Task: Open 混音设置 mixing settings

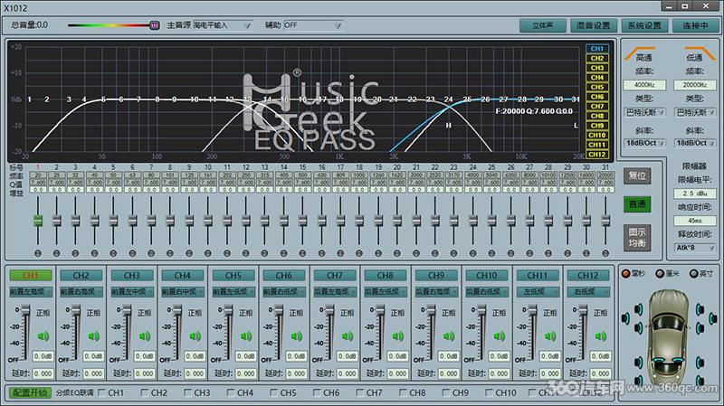Action: 594,25
